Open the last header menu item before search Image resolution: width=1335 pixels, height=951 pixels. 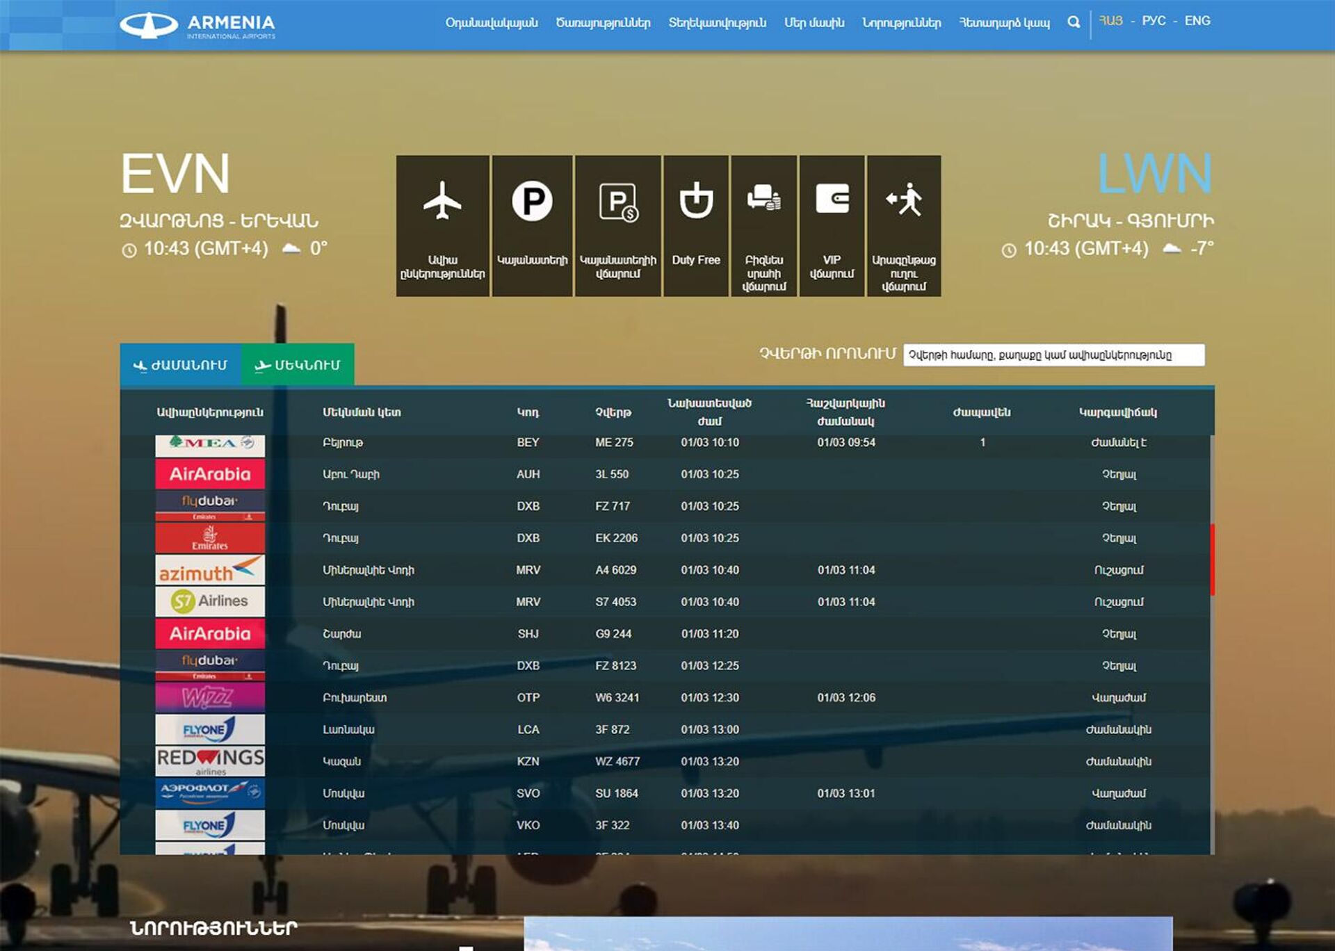click(x=1004, y=23)
